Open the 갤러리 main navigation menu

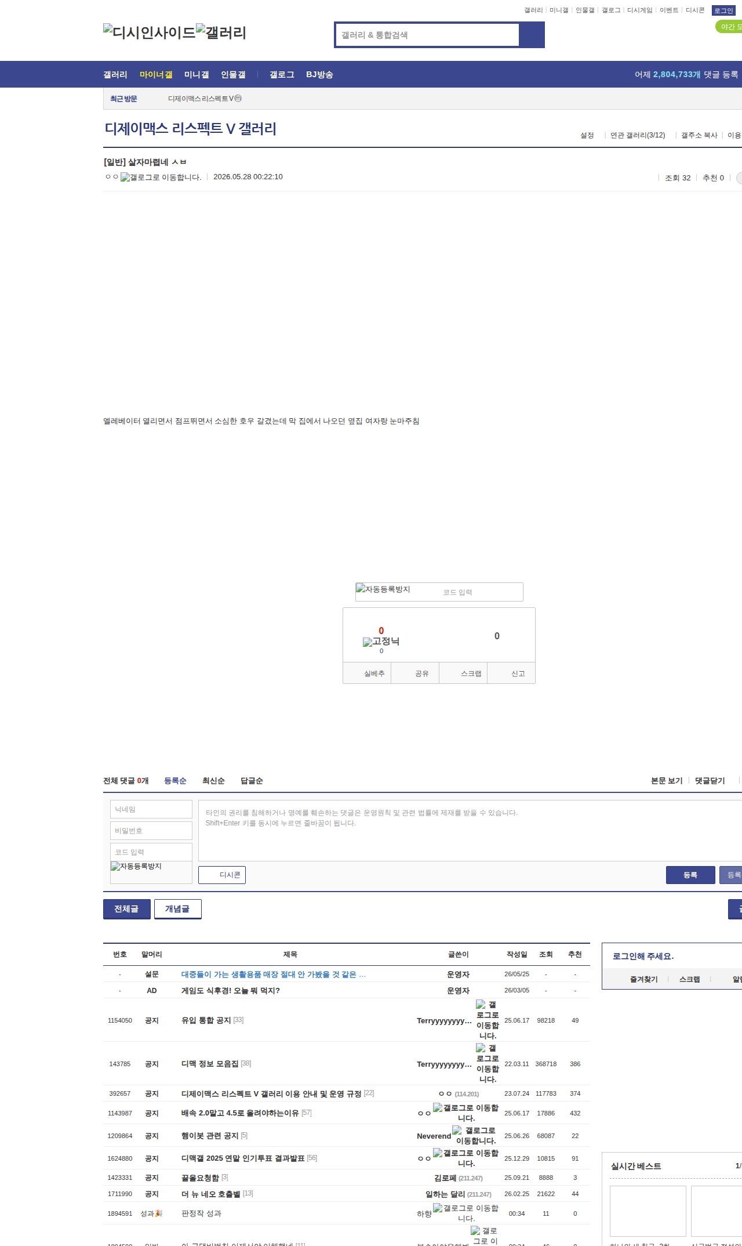coord(115,75)
